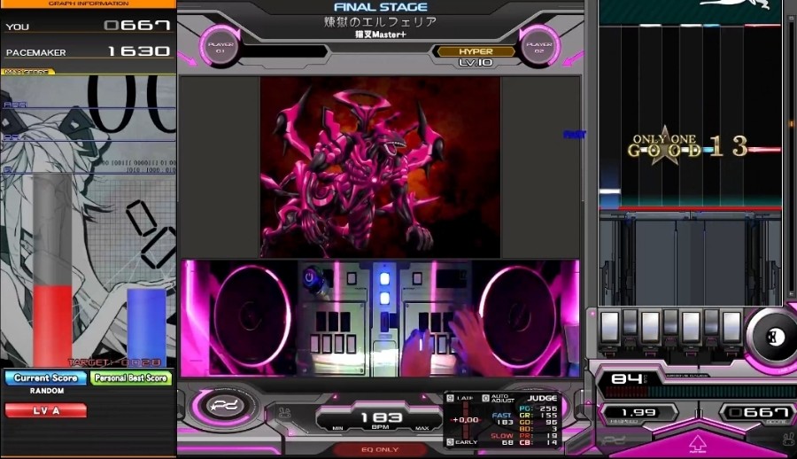Screen dimensions: 797x459
Task: Click the FAST 183 count
Action: pos(503,419)
